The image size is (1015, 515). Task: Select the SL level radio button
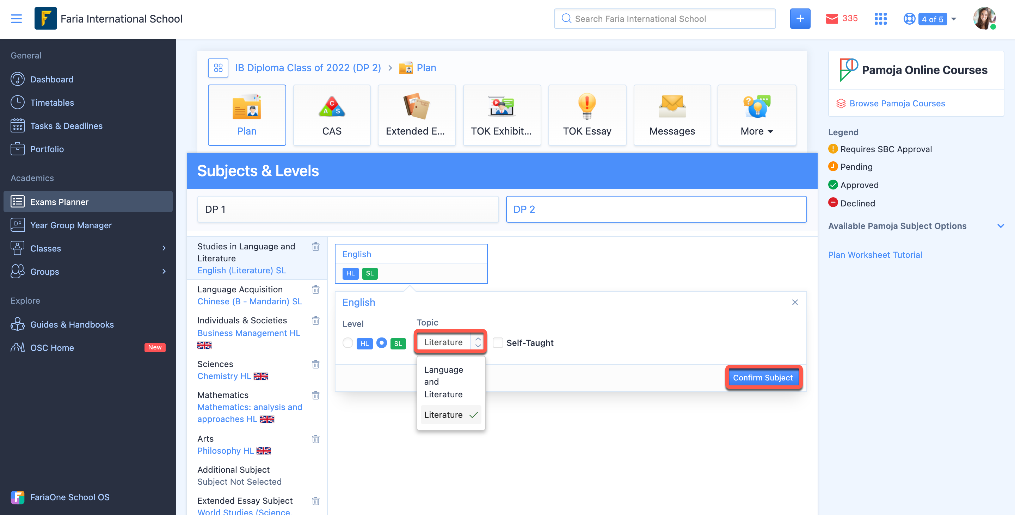pos(381,343)
